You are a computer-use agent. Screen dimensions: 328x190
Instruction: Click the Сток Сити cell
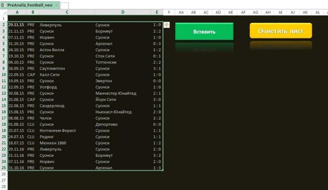click(x=123, y=56)
